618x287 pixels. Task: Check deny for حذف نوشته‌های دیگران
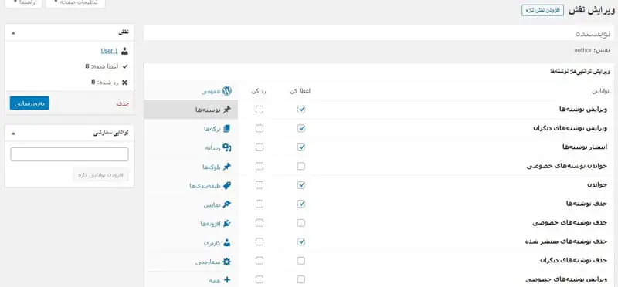(260, 261)
